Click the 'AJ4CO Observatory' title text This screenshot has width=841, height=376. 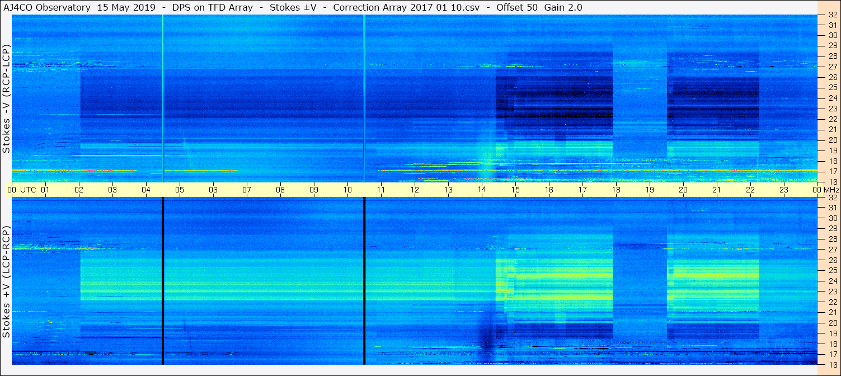pyautogui.click(x=47, y=7)
